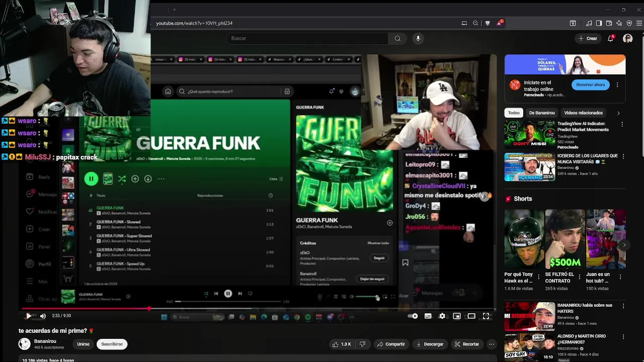This screenshot has width=644, height=362.
Task: Expand more filter chips with right arrow
Action: (x=618, y=113)
